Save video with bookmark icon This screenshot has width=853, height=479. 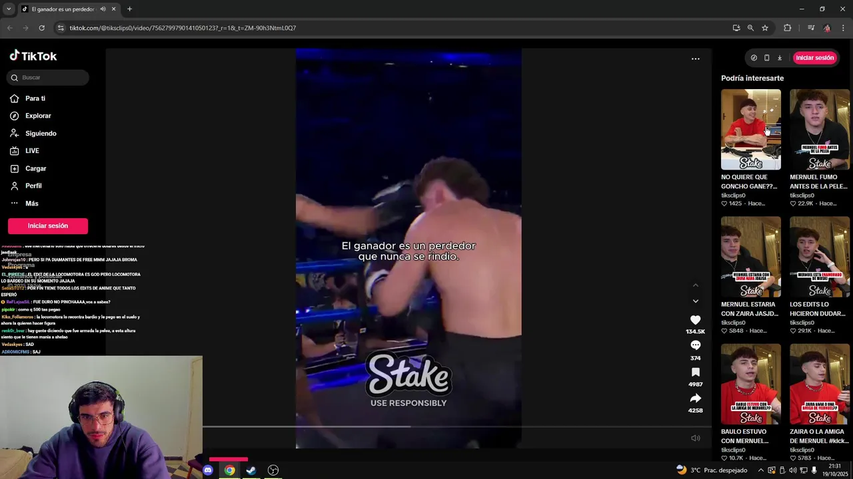(695, 372)
